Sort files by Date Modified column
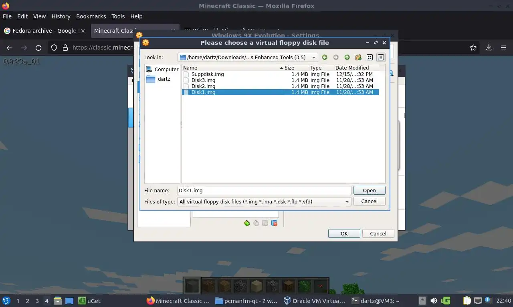 [x=357, y=68]
